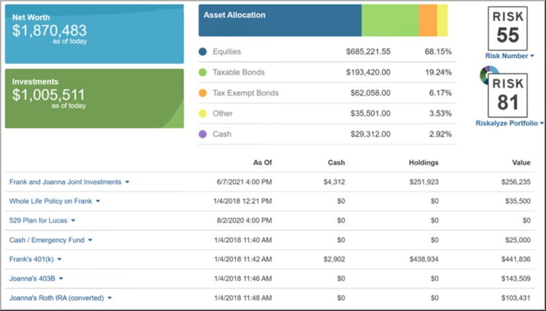Open the Risk Number dropdown

(x=510, y=56)
